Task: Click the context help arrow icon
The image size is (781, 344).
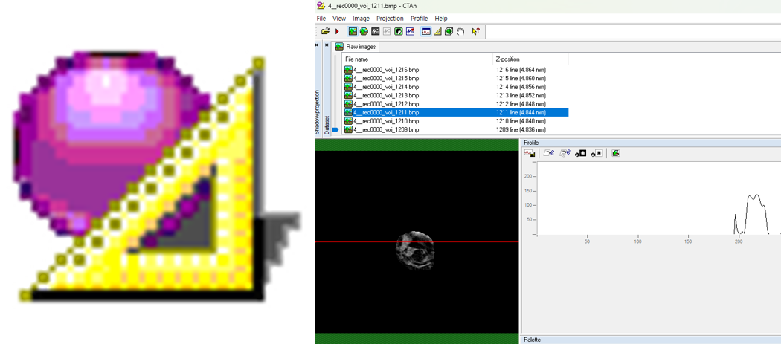Action: pyautogui.click(x=476, y=31)
